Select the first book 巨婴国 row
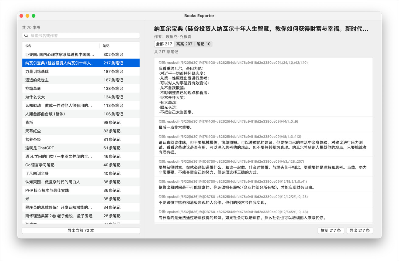Image resolution: width=399 pixels, height=261 pixels. click(81, 55)
